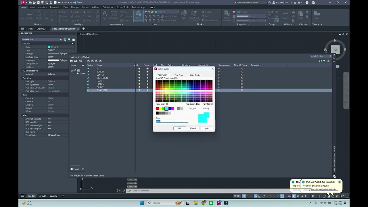Toggle the On bulb for BORDER layer

[x=139, y=72]
